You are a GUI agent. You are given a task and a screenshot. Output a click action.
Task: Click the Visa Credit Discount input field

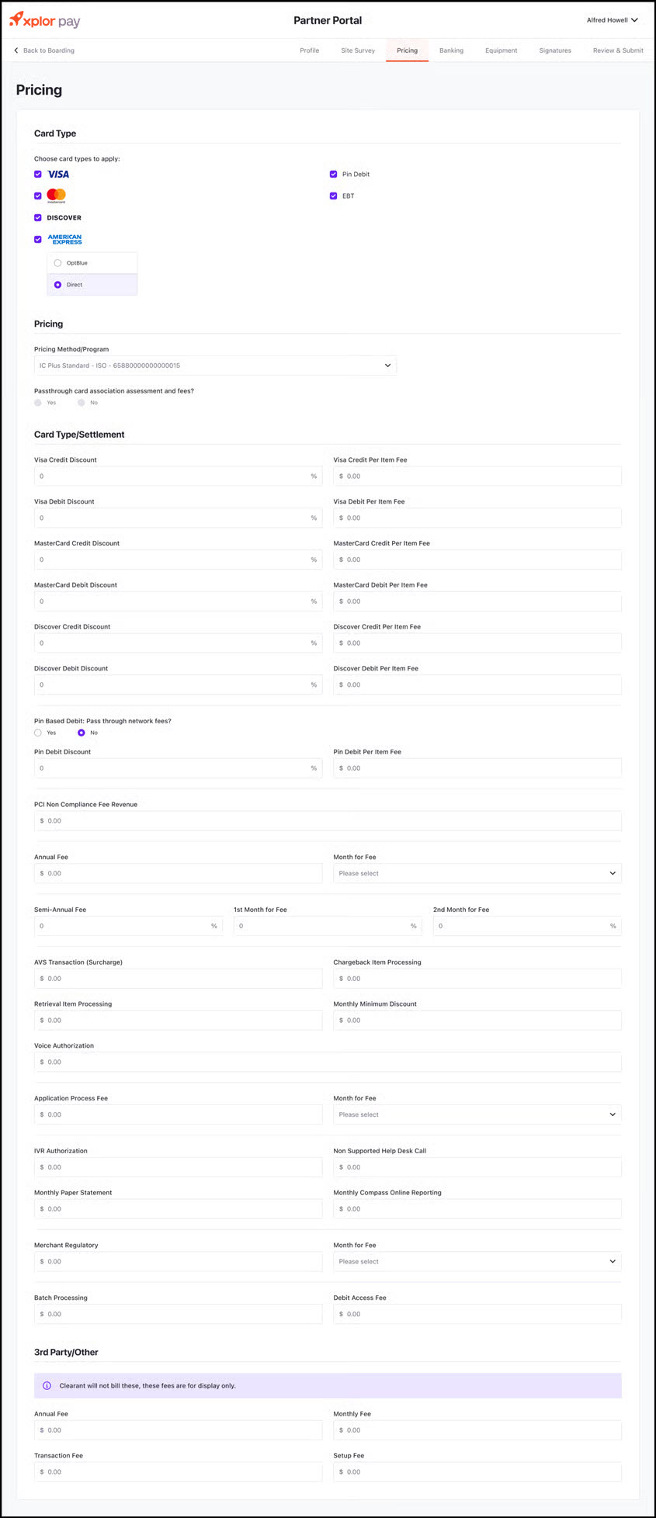(172, 477)
